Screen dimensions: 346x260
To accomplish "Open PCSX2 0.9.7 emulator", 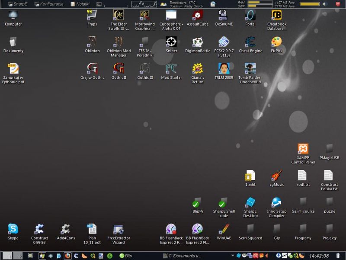I will click(224, 47).
